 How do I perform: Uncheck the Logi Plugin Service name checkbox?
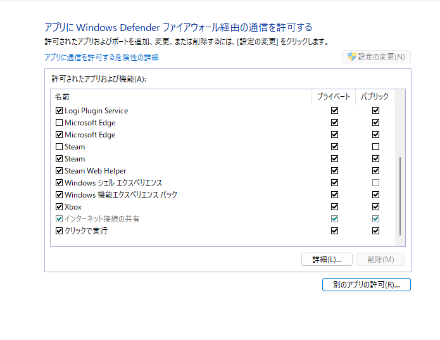(60, 111)
